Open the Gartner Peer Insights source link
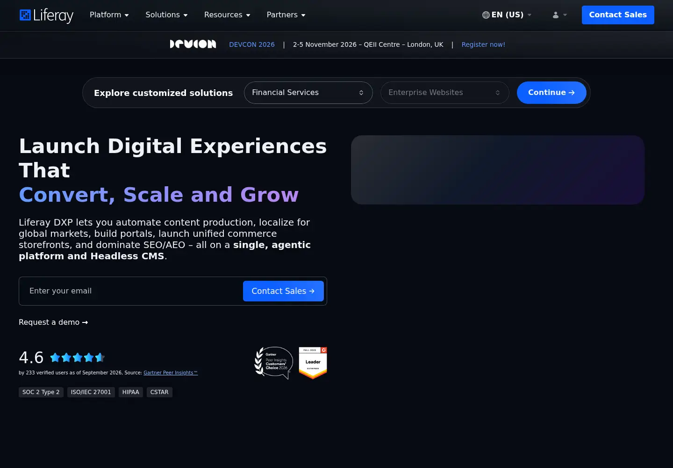The height and width of the screenshot is (468, 673). (171, 373)
